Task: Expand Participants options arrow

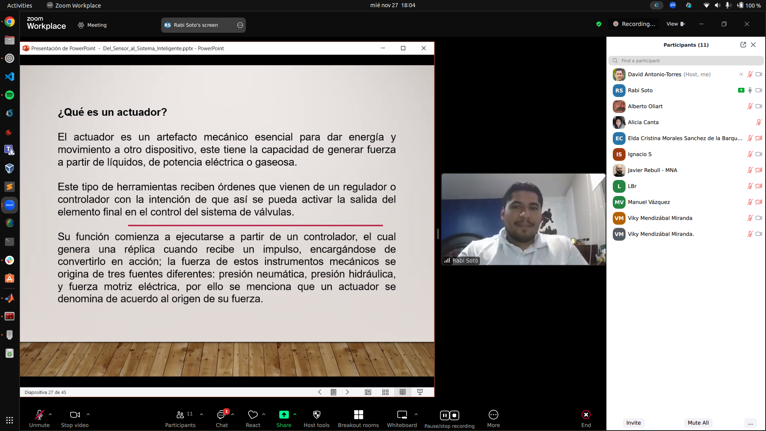Action: pyautogui.click(x=201, y=414)
